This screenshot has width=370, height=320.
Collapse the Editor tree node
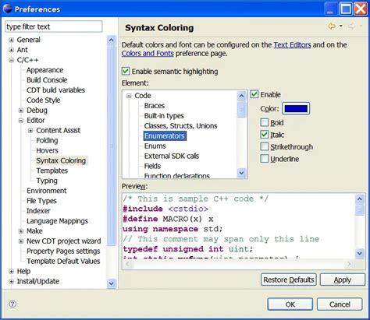tap(21, 121)
